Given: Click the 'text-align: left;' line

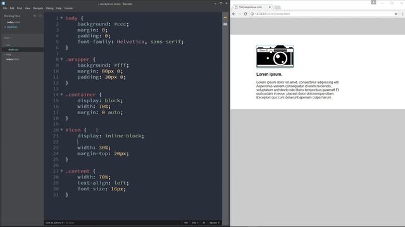Looking at the screenshot, I should point(103,183).
